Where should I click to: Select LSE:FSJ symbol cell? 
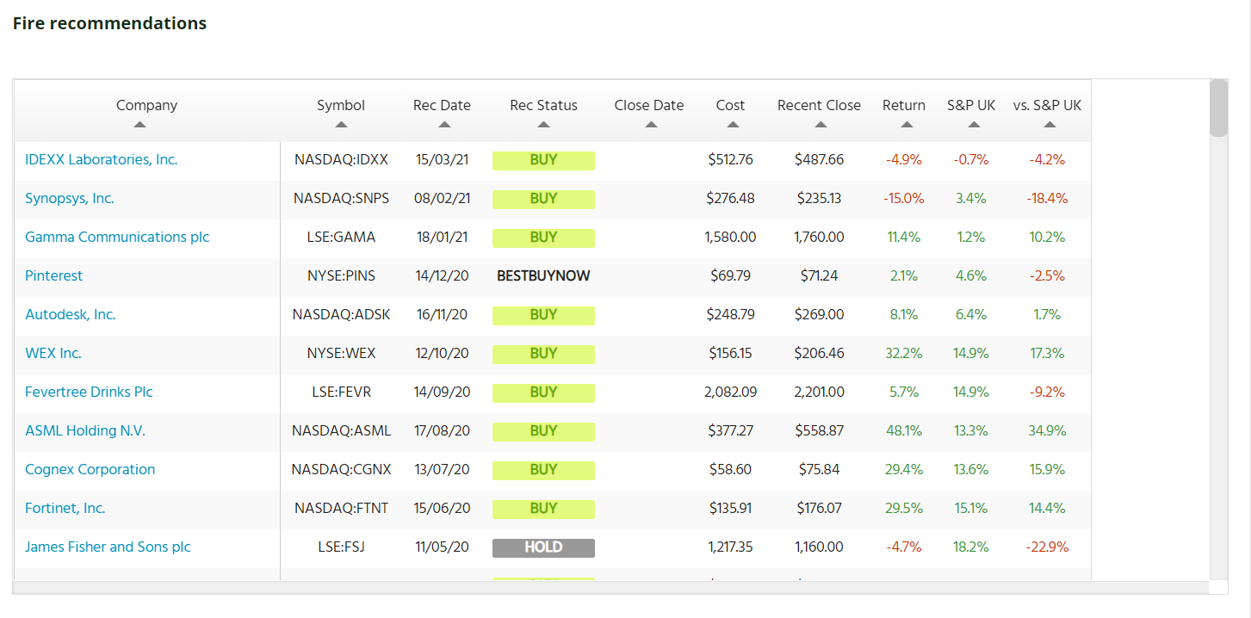pyautogui.click(x=341, y=547)
